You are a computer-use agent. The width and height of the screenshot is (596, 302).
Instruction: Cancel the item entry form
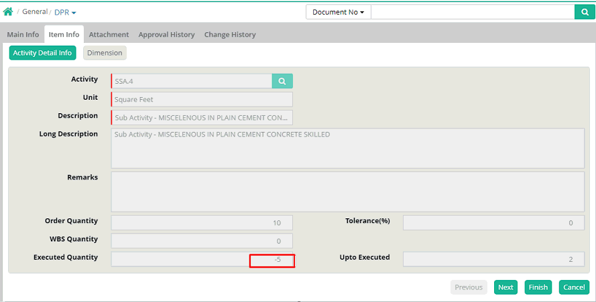click(574, 287)
